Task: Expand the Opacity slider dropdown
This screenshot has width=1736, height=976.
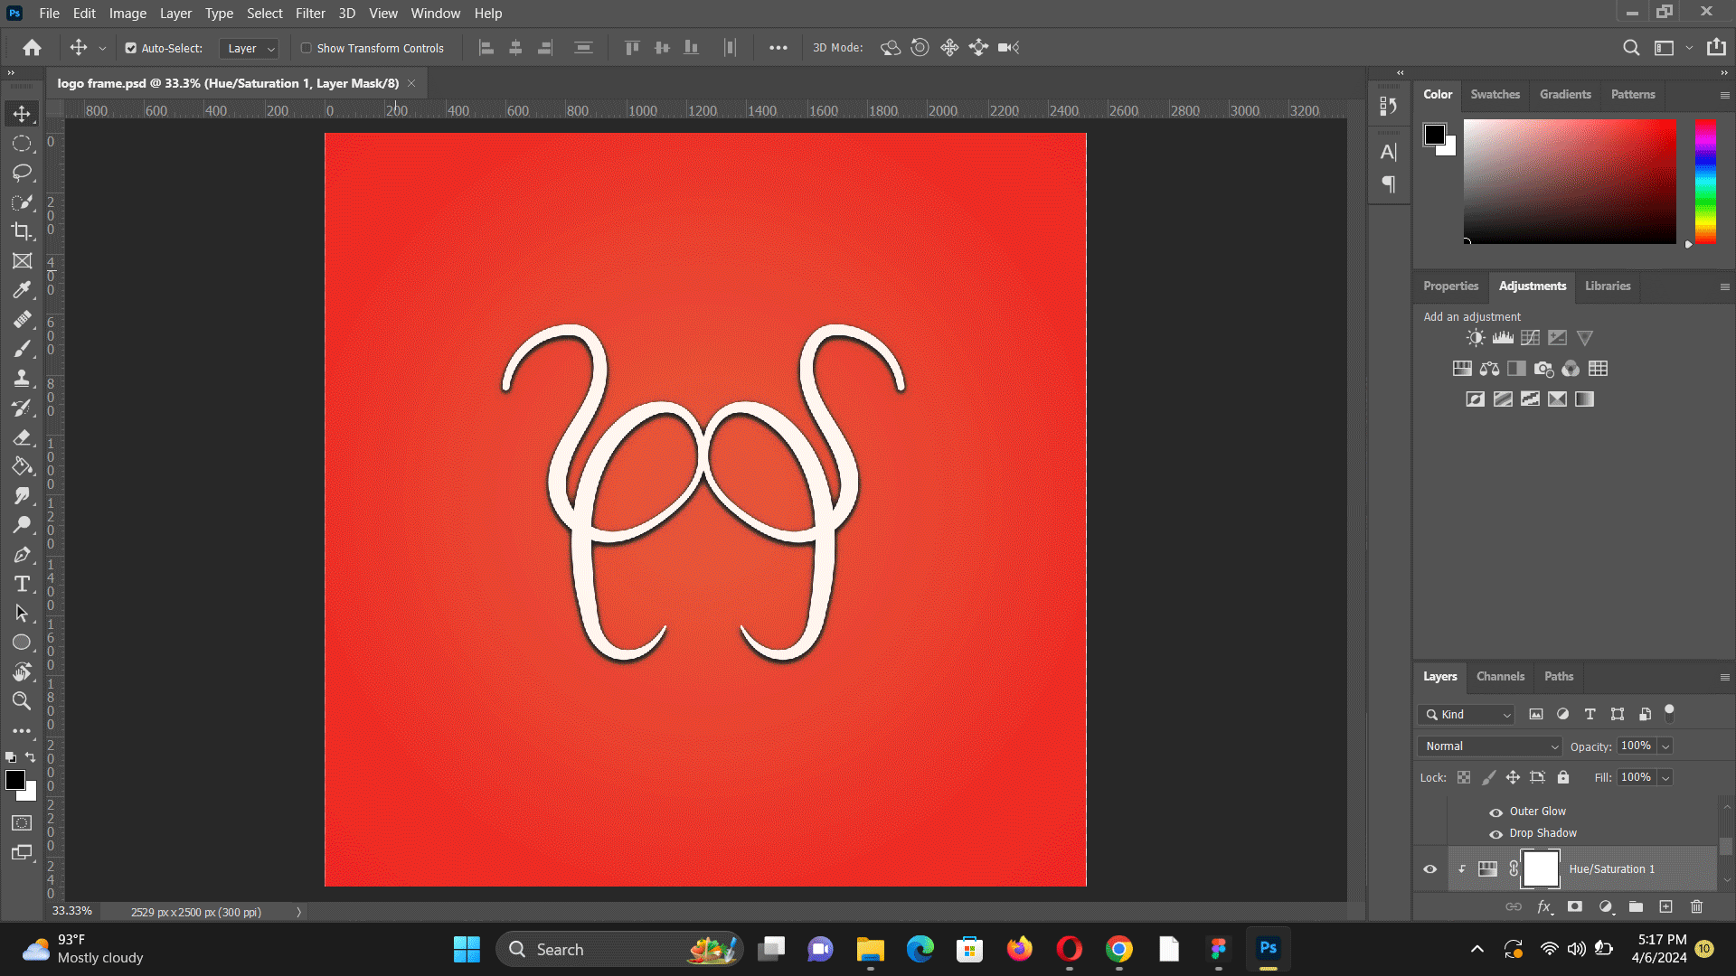Action: [1665, 746]
